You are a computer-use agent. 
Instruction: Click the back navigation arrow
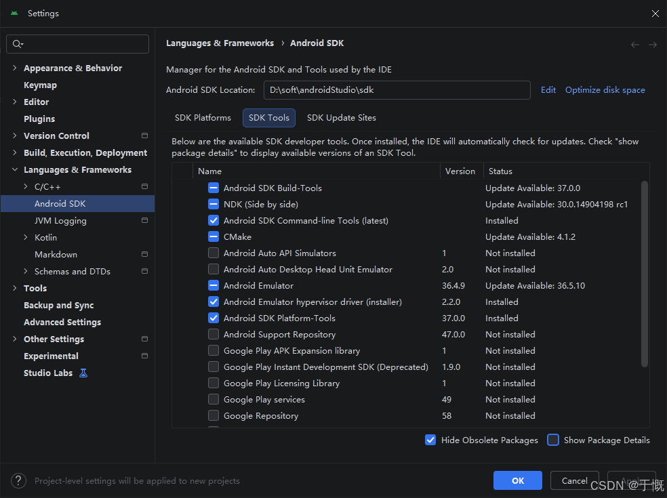click(635, 45)
